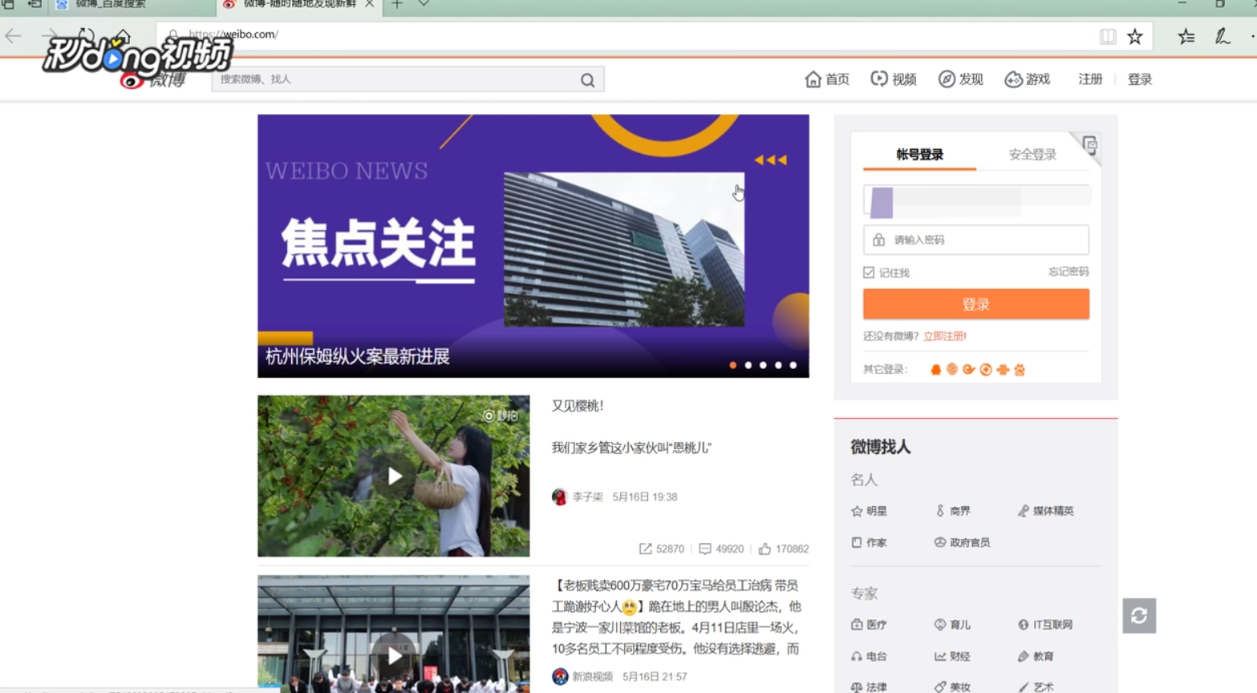Viewport: 1257px width, 693px height.
Task: Click the 请输入密码 password field
Action: tap(976, 240)
